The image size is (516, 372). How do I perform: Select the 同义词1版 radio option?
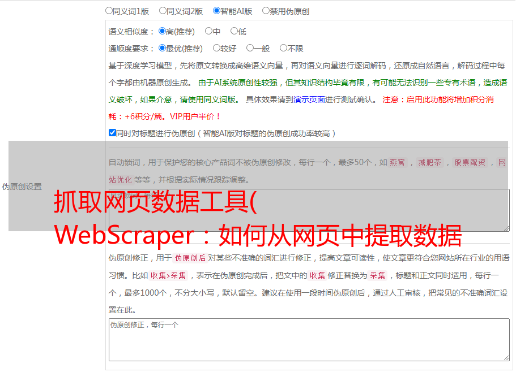109,11
